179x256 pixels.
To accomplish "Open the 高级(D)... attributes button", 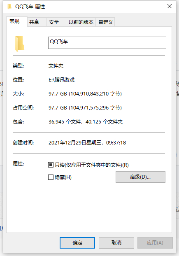I will pos(140,177).
